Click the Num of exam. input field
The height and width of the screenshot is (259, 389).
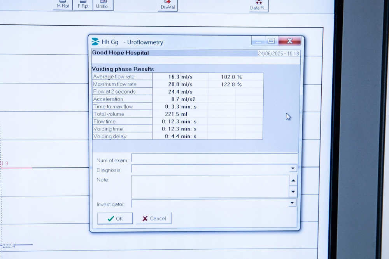(x=215, y=158)
